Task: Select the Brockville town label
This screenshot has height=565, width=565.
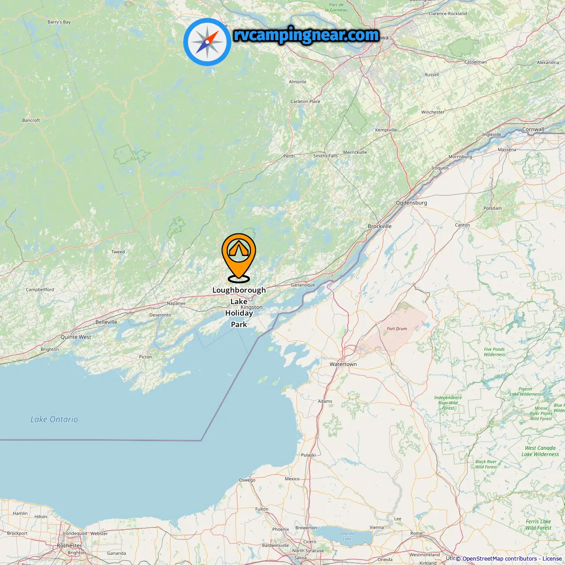Action: 380,226
